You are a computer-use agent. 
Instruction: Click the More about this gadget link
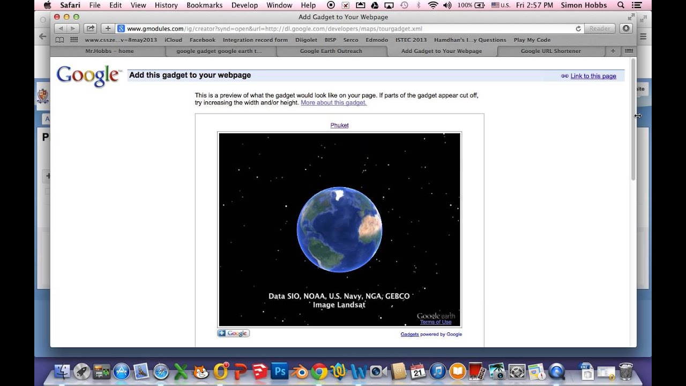pyautogui.click(x=333, y=102)
